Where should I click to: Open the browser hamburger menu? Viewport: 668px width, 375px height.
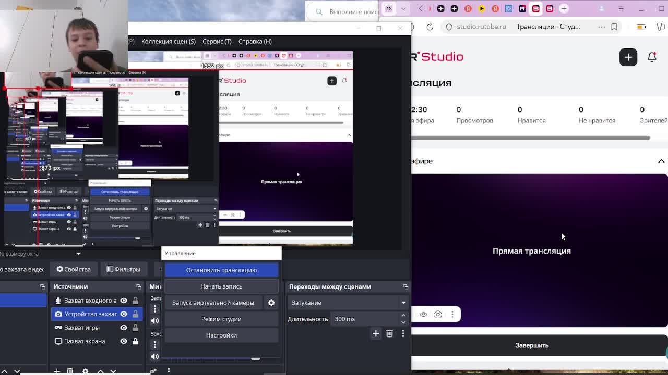621,8
